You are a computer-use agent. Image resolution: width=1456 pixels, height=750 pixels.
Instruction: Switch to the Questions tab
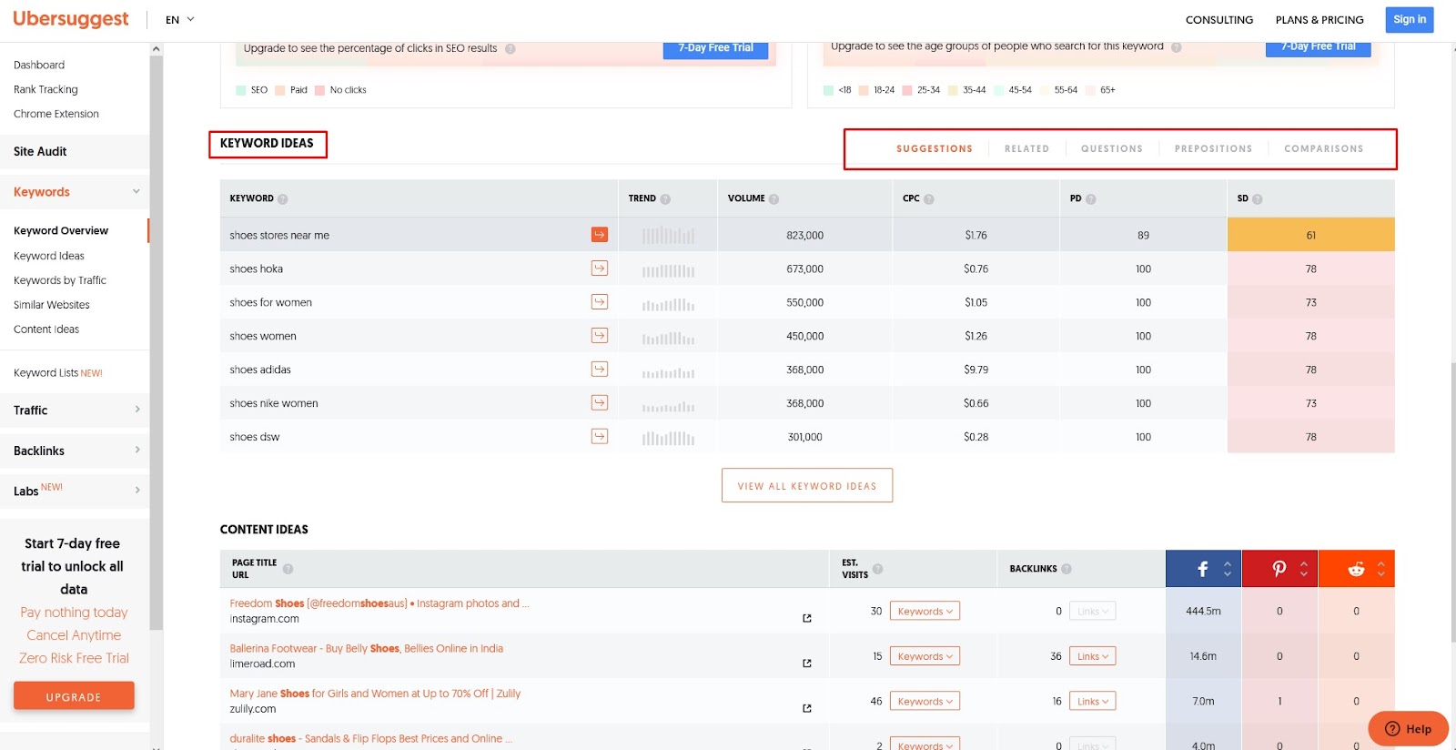[x=1112, y=149]
